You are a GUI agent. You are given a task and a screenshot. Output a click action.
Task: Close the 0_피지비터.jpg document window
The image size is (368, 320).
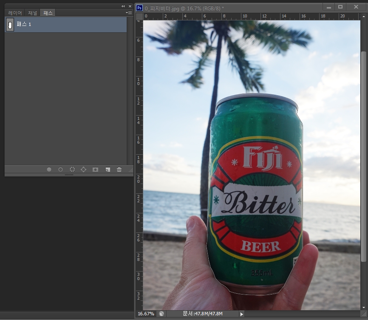[356, 7]
